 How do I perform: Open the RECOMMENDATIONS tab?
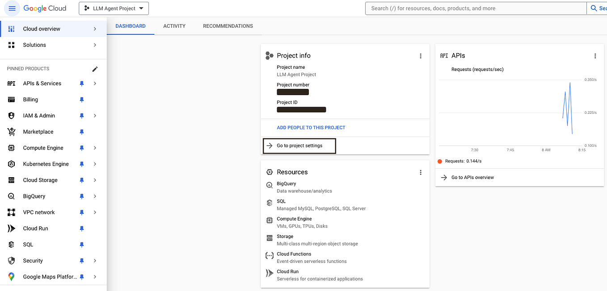(x=228, y=26)
